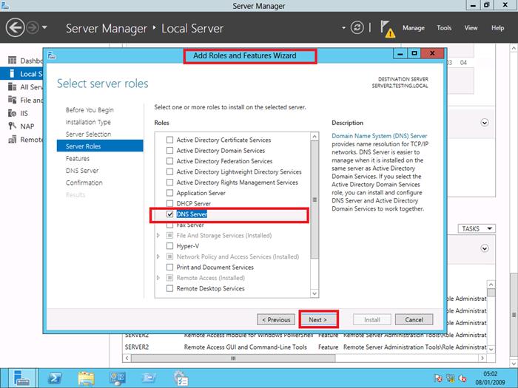
Task: Click the wizard title bar icon
Action: click(x=52, y=55)
